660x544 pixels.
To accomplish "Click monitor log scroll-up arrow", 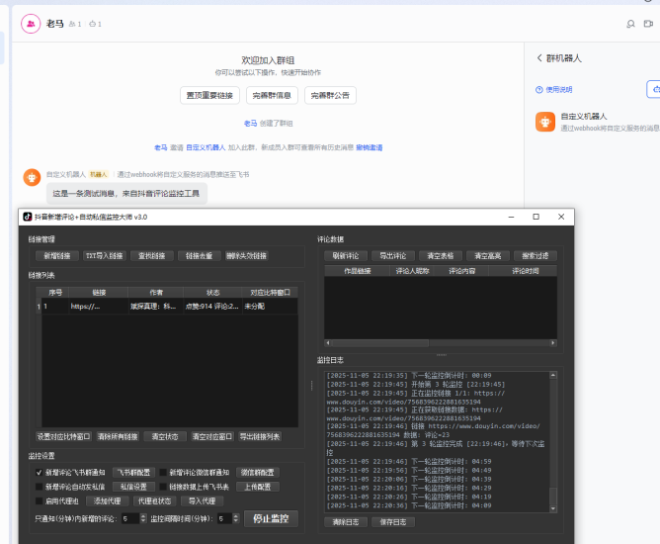I will click(x=553, y=375).
